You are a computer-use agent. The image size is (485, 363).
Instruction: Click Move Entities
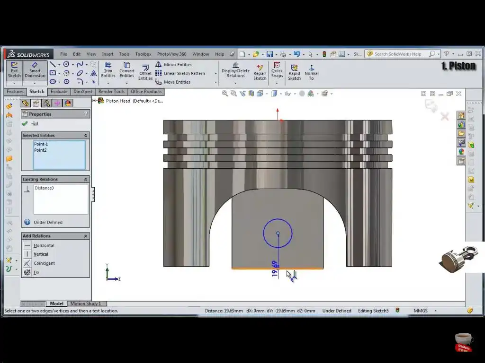[x=173, y=82]
